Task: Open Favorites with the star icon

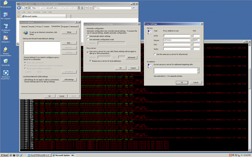Action: click(18, 16)
